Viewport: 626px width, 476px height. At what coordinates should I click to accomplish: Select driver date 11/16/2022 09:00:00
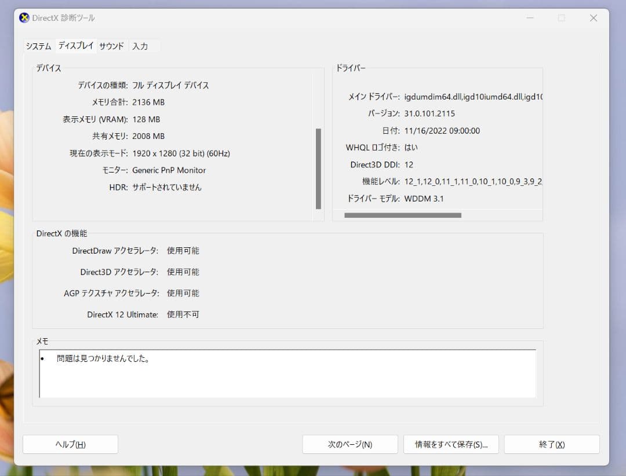pos(442,131)
